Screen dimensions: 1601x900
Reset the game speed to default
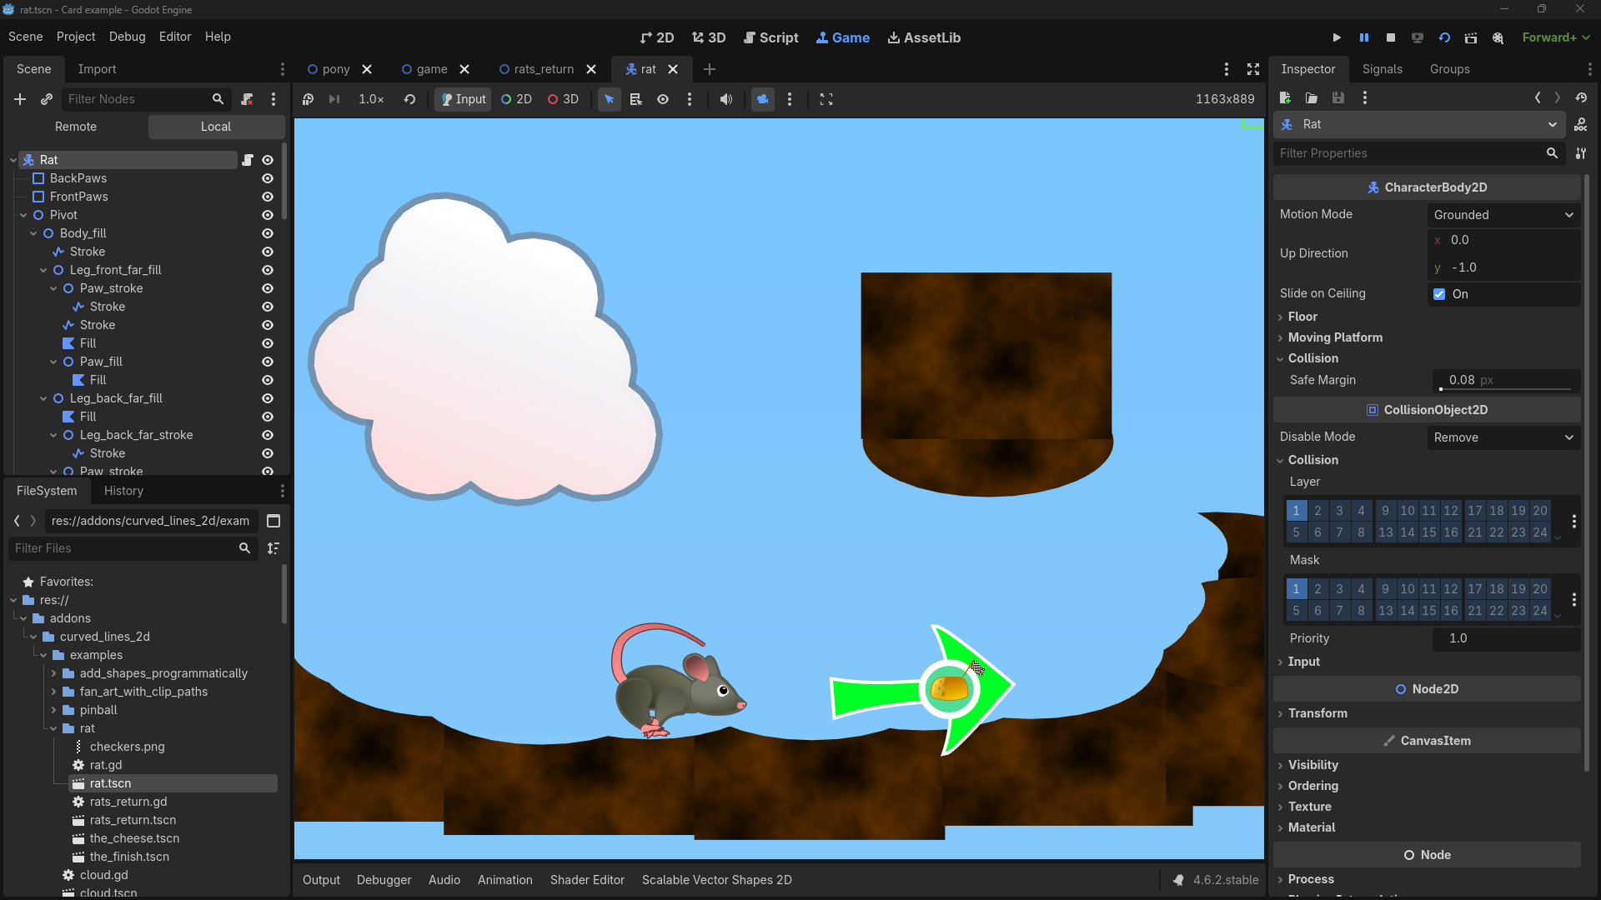pos(409,99)
